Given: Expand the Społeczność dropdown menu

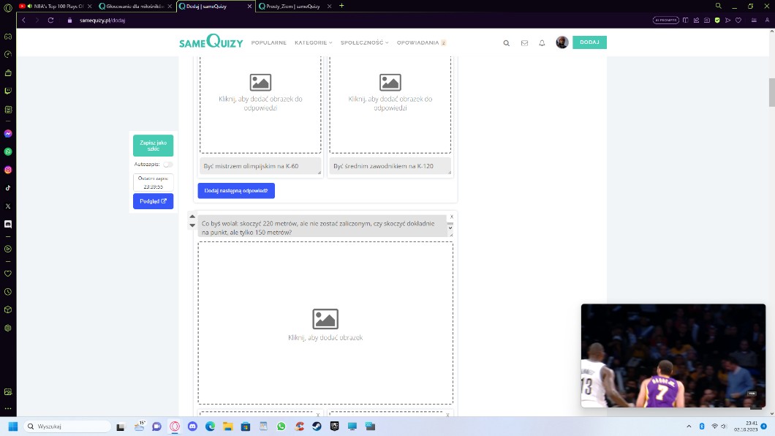Looking at the screenshot, I should (364, 43).
